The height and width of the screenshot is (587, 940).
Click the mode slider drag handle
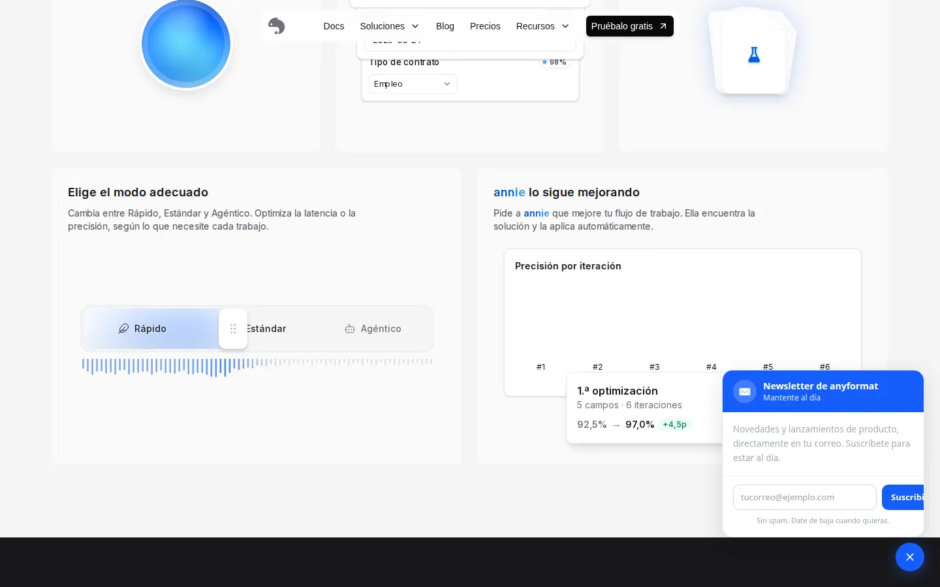(x=233, y=329)
